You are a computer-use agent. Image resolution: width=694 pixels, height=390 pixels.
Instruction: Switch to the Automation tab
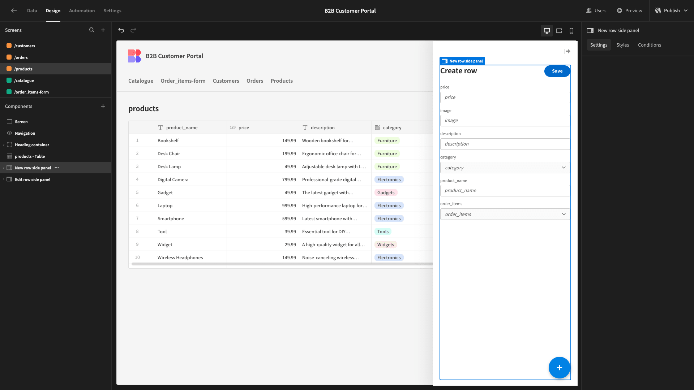(82, 11)
